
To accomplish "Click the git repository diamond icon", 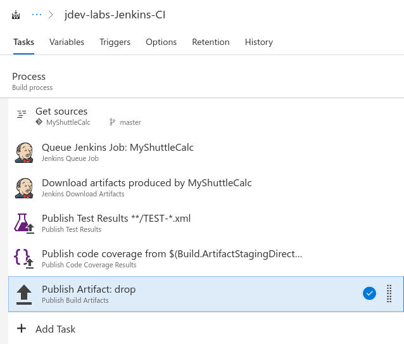I will tap(39, 122).
